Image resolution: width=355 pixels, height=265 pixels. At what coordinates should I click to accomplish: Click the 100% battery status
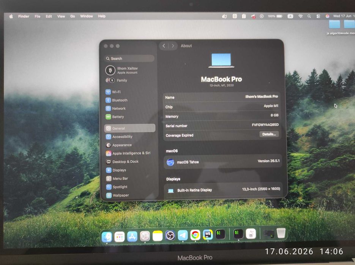275,16
